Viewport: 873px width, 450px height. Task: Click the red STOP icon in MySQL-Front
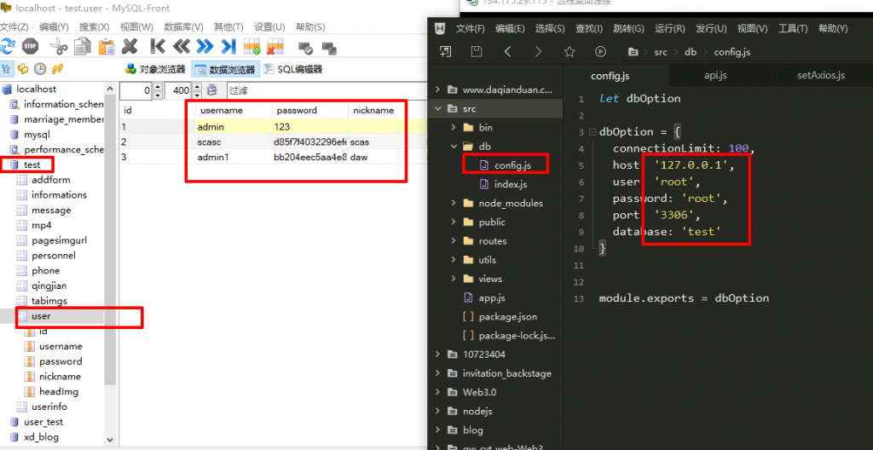click(31, 46)
